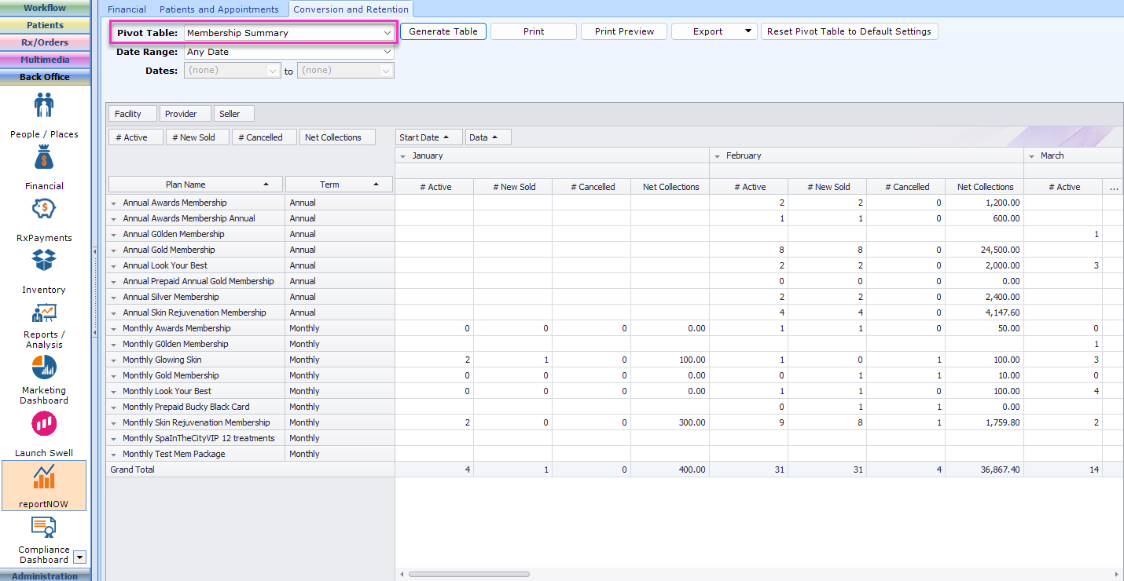1124x581 pixels.
Task: Click Reset Pivot Table to Default Settings
Action: coord(848,31)
